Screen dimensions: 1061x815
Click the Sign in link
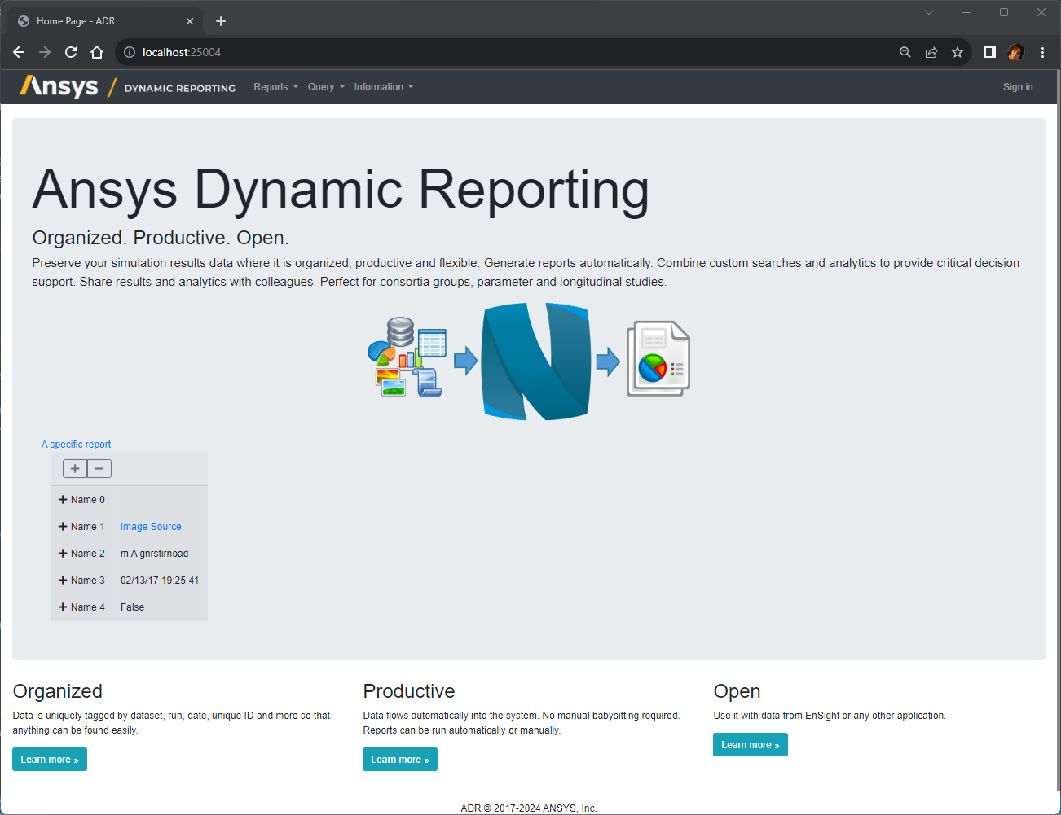pos(1018,87)
